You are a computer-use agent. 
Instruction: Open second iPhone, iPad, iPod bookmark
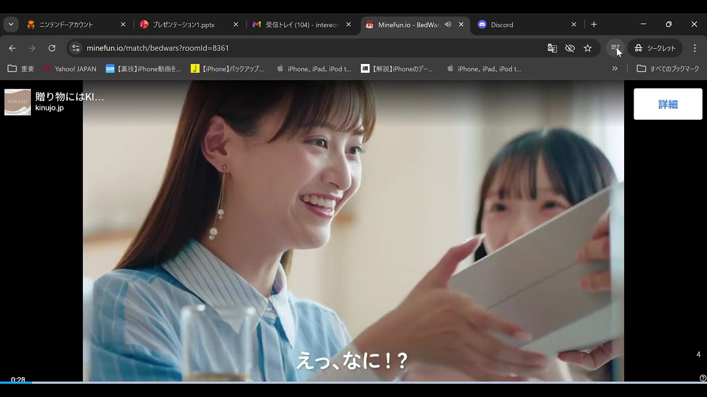484,69
